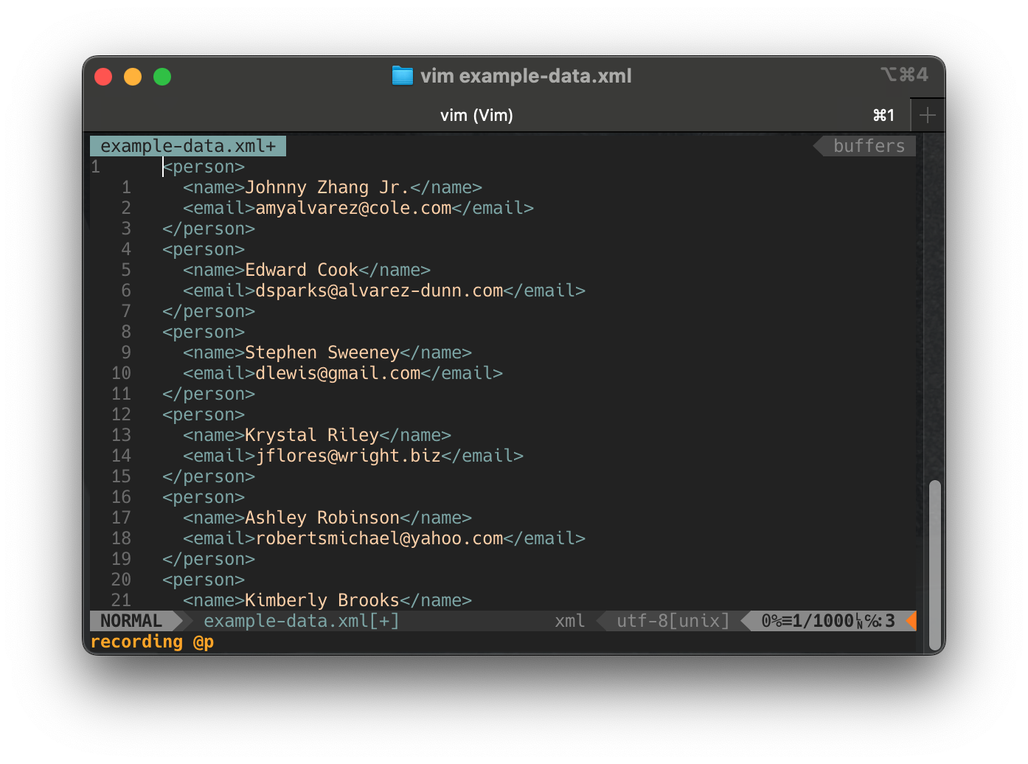
Task: Click the NORMAL mode segment in the statusline
Action: pos(131,620)
